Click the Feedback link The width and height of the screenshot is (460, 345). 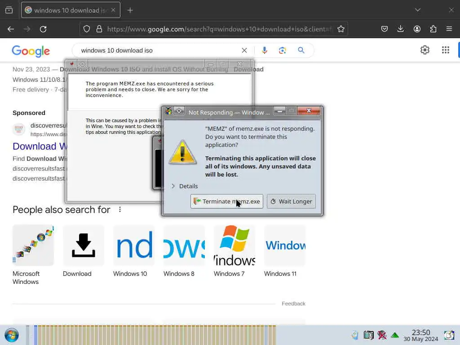(x=293, y=304)
